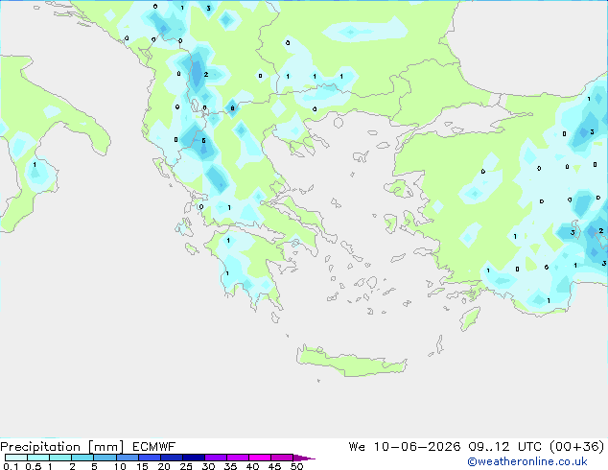Select the 1–2 mm legend color swatch
Viewport: 608px width, 470px height.
(x=60, y=458)
